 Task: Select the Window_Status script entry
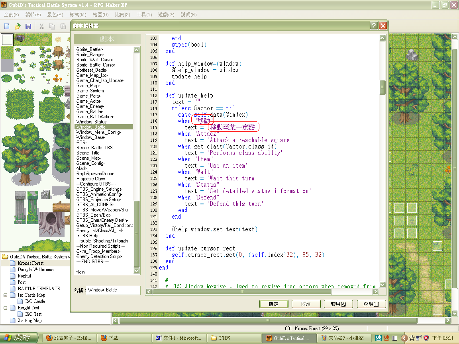104,122
